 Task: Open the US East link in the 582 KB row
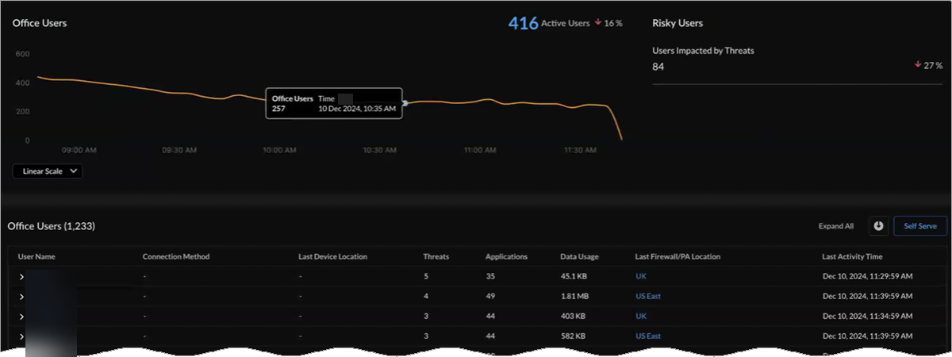pyautogui.click(x=648, y=336)
